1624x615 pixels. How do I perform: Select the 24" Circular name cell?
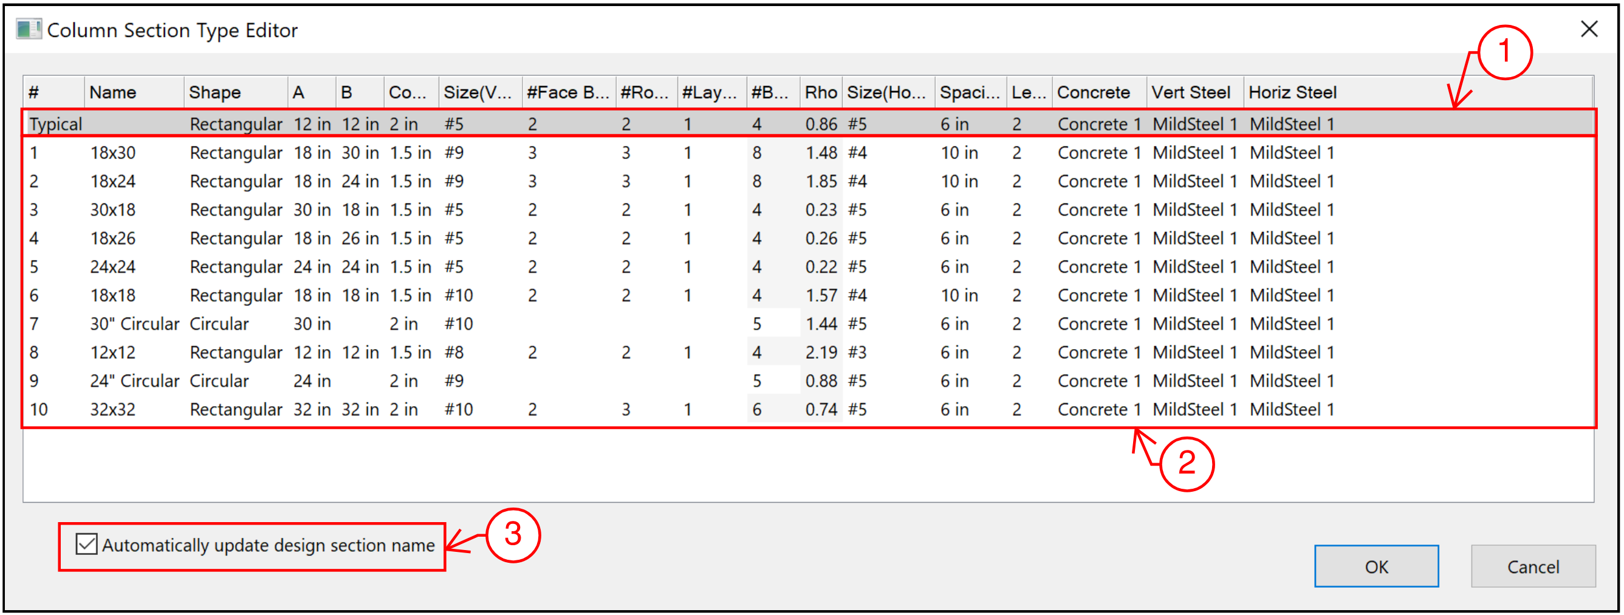pos(134,381)
